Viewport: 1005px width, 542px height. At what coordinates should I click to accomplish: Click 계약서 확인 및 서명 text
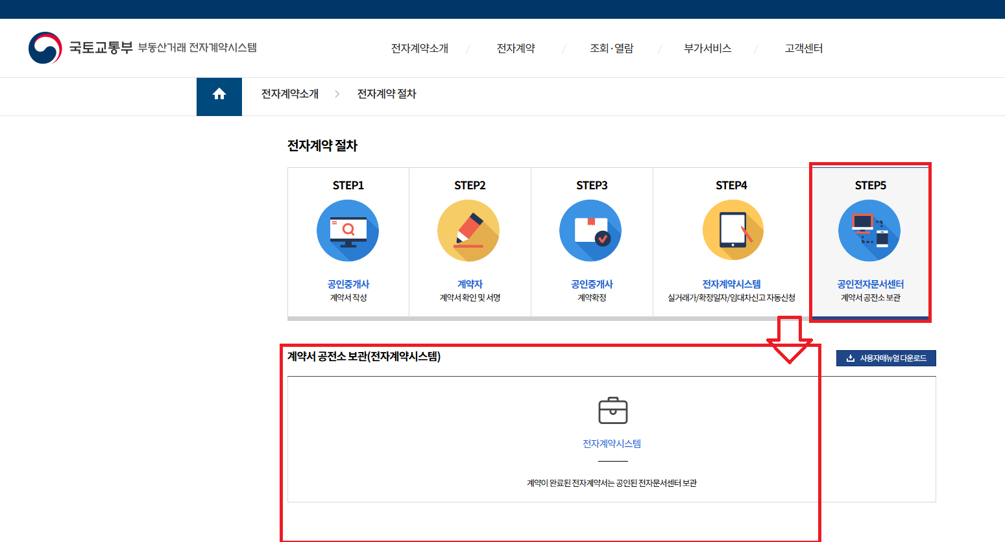(x=470, y=298)
